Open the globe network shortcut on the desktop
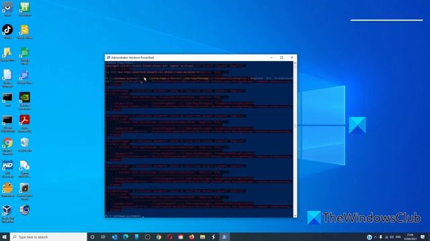The image size is (430, 241). pos(24,210)
